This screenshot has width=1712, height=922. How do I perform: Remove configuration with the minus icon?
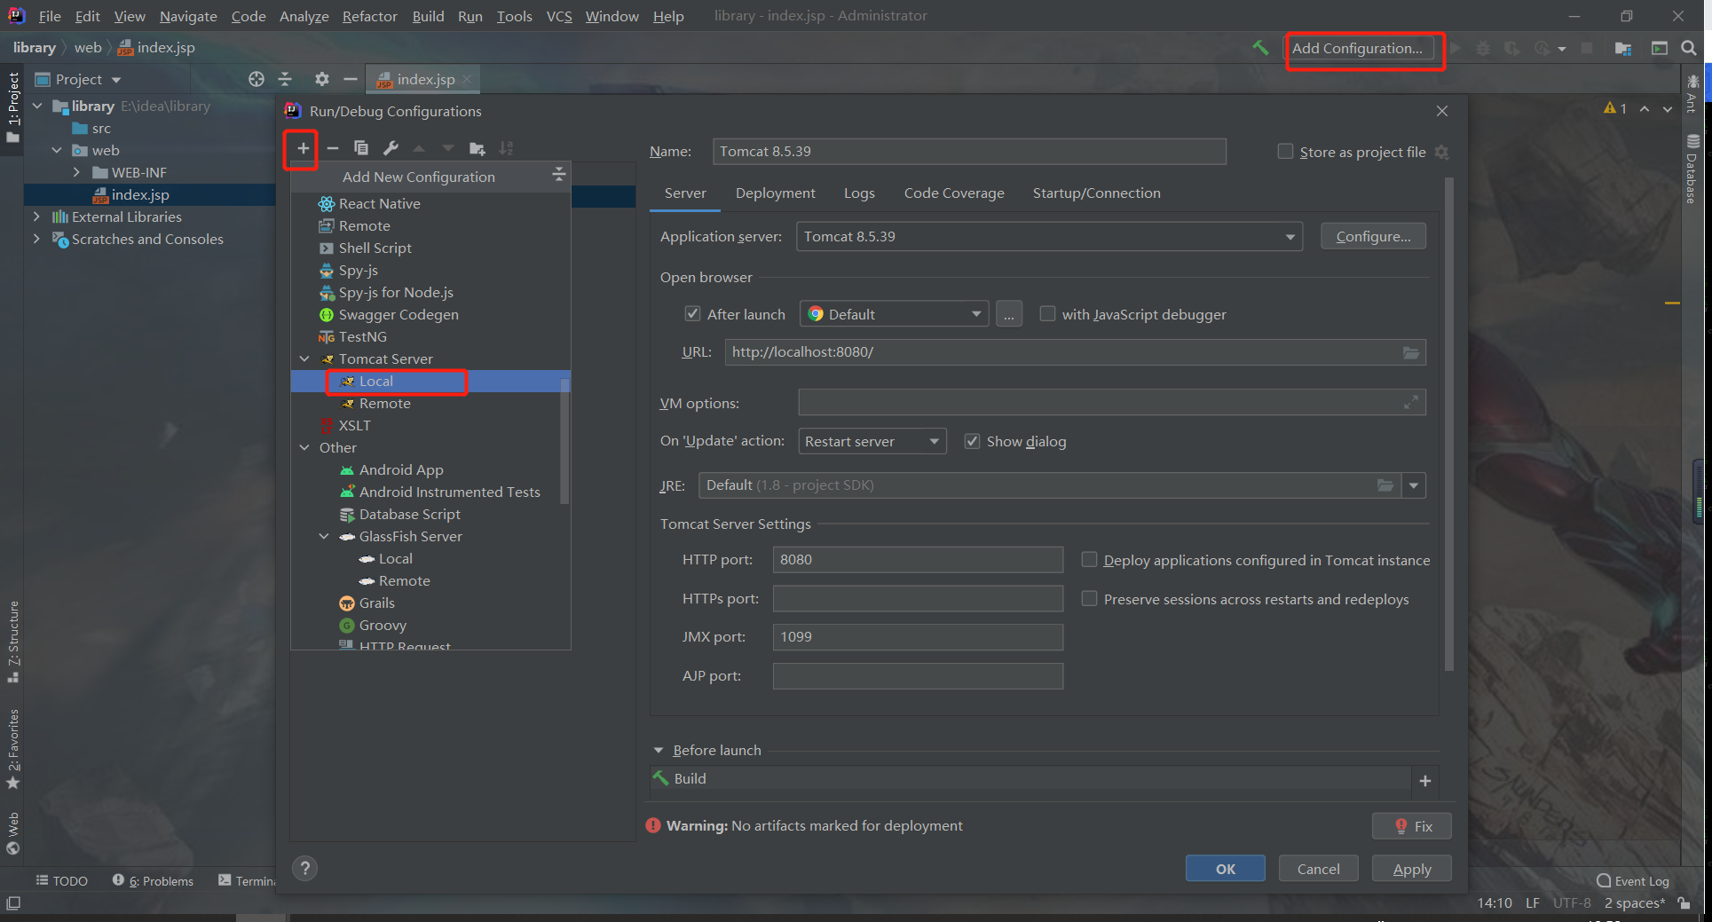[332, 148]
